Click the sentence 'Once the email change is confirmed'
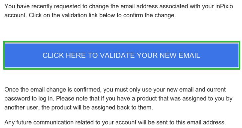This screenshot has width=242, height=128. pyautogui.click(x=53, y=90)
